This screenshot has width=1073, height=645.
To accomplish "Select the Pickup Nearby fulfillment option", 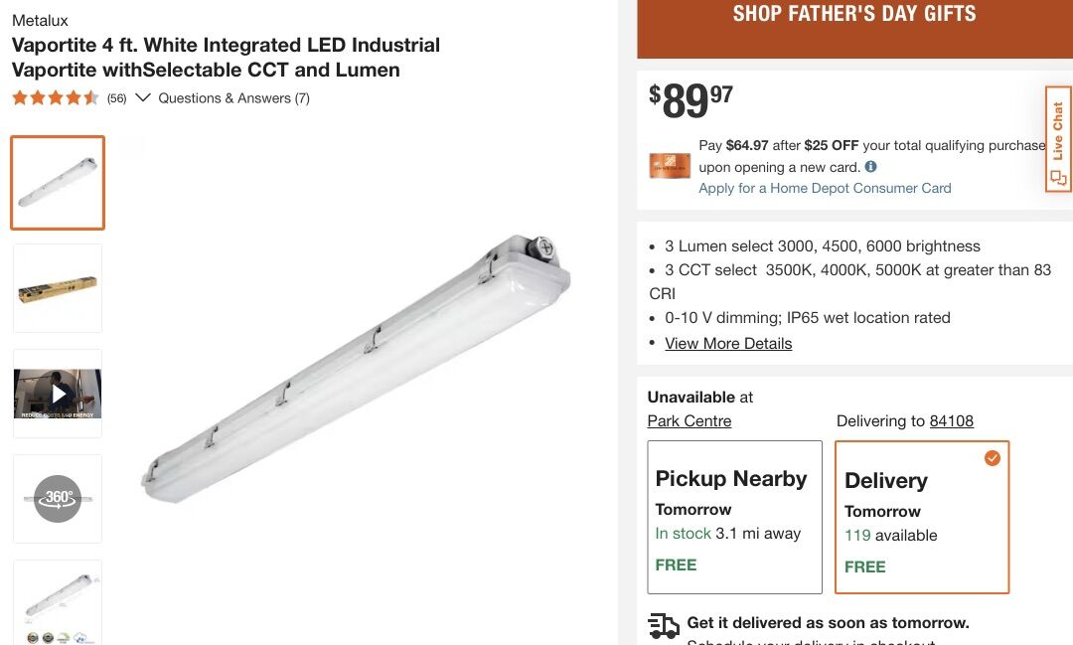I will click(x=734, y=517).
